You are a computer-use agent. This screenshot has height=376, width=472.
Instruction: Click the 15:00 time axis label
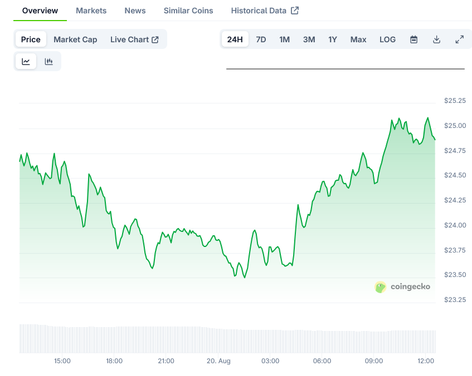62,361
